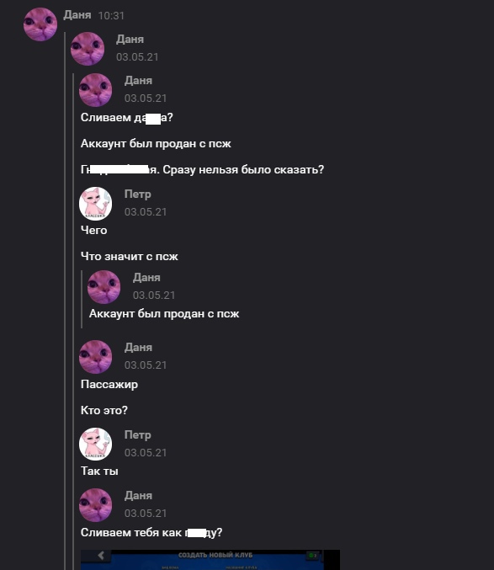Open the avatar of the first nested Даня message
The image size is (494, 570).
coord(88,49)
